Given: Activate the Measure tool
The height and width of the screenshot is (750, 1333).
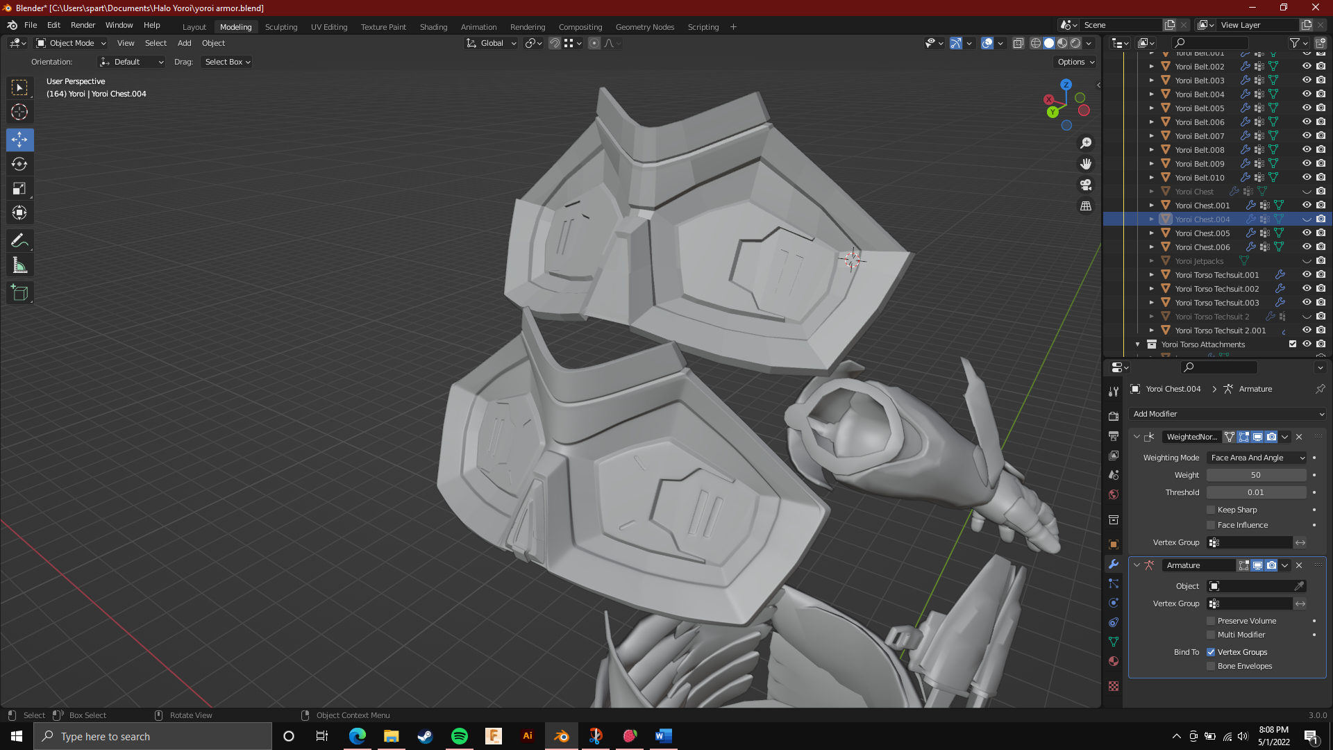Looking at the screenshot, I should tap(19, 266).
